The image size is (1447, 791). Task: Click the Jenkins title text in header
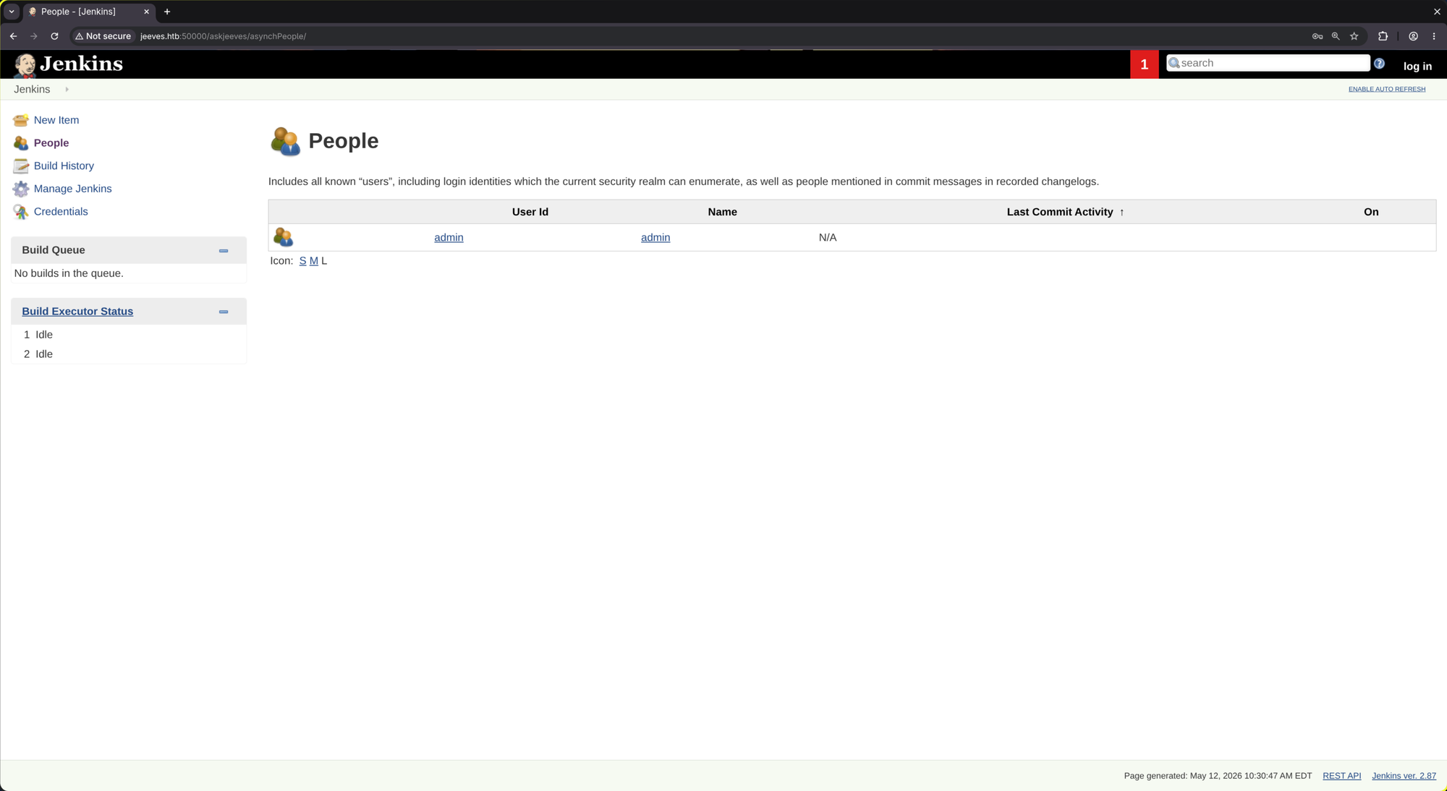click(x=81, y=64)
